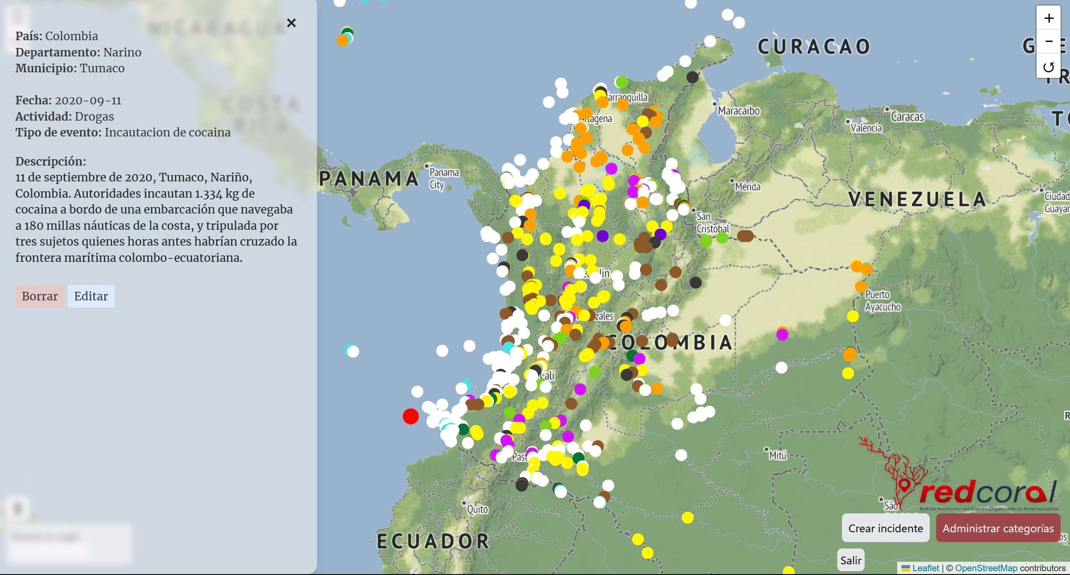Select the magenta marker east of the COLOMBIA label
1070x575 pixels.
(782, 335)
